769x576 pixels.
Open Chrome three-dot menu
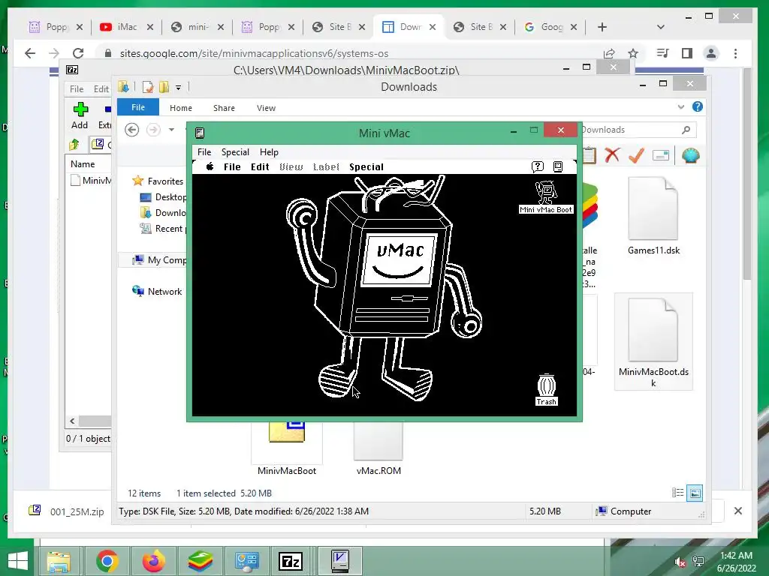click(x=735, y=53)
